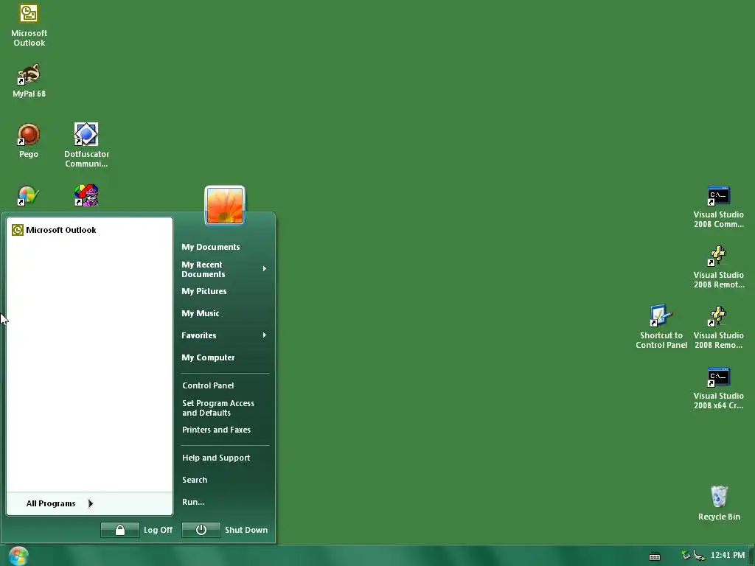The height and width of the screenshot is (566, 755).
Task: Open Control Panel from Start menu
Action: 208,385
